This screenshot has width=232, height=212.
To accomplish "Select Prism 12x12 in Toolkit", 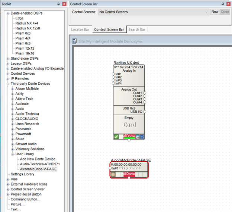I will pos(25,48).
